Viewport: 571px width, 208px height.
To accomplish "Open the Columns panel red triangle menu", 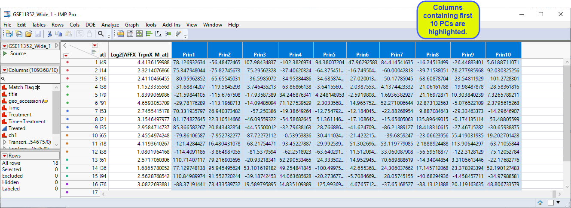I will pyautogui.click(x=5, y=70).
